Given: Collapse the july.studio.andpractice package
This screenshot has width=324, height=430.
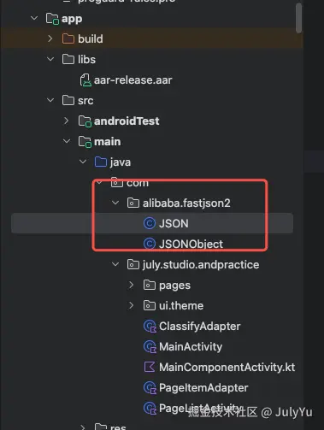Looking at the screenshot, I should [x=115, y=264].
